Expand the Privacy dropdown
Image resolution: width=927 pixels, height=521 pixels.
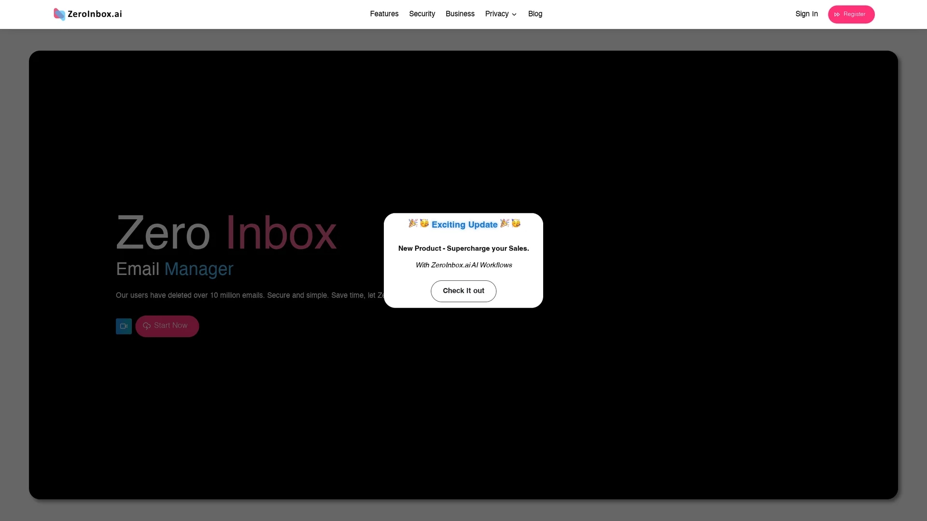point(501,14)
